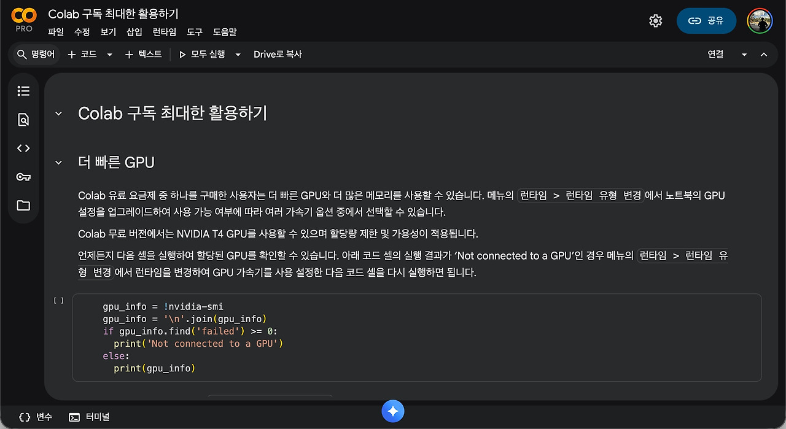The height and width of the screenshot is (429, 786).
Task: Click the print(gpu_info) code line
Action: coord(154,368)
